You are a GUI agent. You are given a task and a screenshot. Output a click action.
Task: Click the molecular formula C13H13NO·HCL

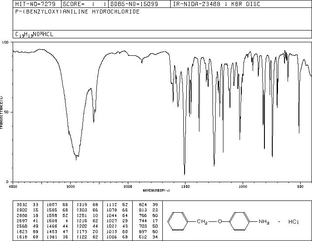34,34
